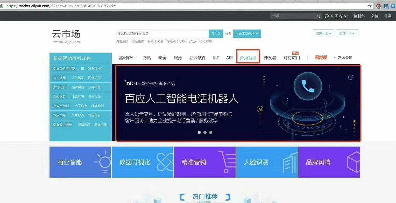Open 控制台 in the top bar

click(359, 16)
